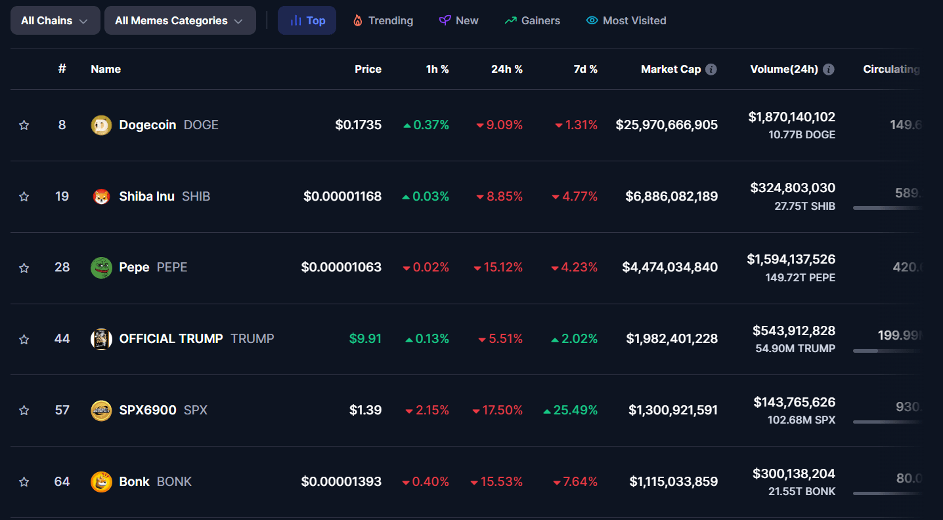
Task: Click the Shiba Inu coin logo
Action: pos(101,197)
